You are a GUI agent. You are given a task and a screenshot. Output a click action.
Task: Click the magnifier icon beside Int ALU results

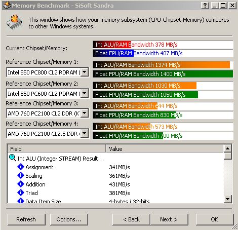(x=13, y=158)
